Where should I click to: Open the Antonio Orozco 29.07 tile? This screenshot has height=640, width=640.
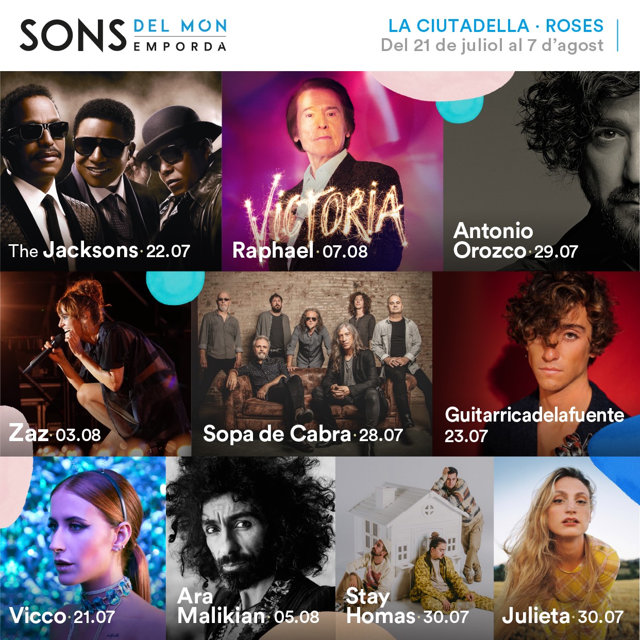[542, 171]
